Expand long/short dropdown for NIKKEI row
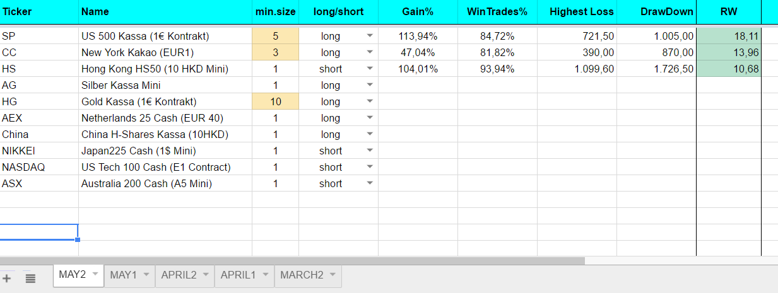The height and width of the screenshot is (293, 778). pos(370,151)
